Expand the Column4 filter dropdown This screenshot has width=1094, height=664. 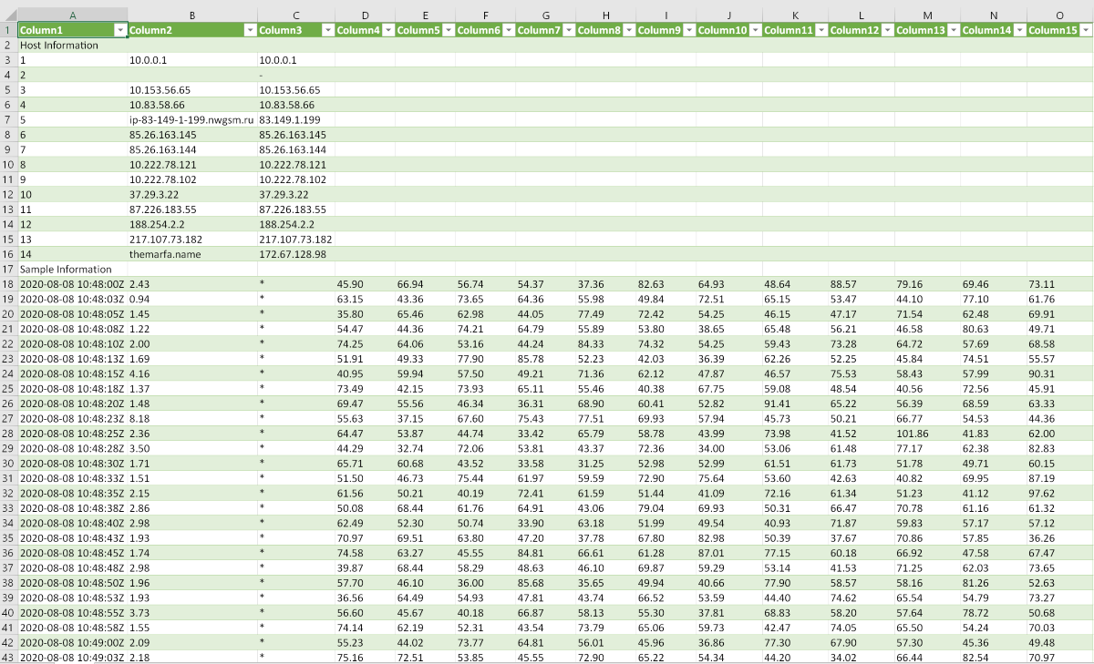point(387,30)
